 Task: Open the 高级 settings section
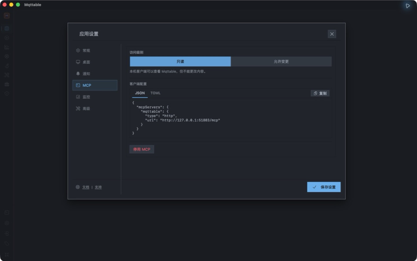pos(95,108)
